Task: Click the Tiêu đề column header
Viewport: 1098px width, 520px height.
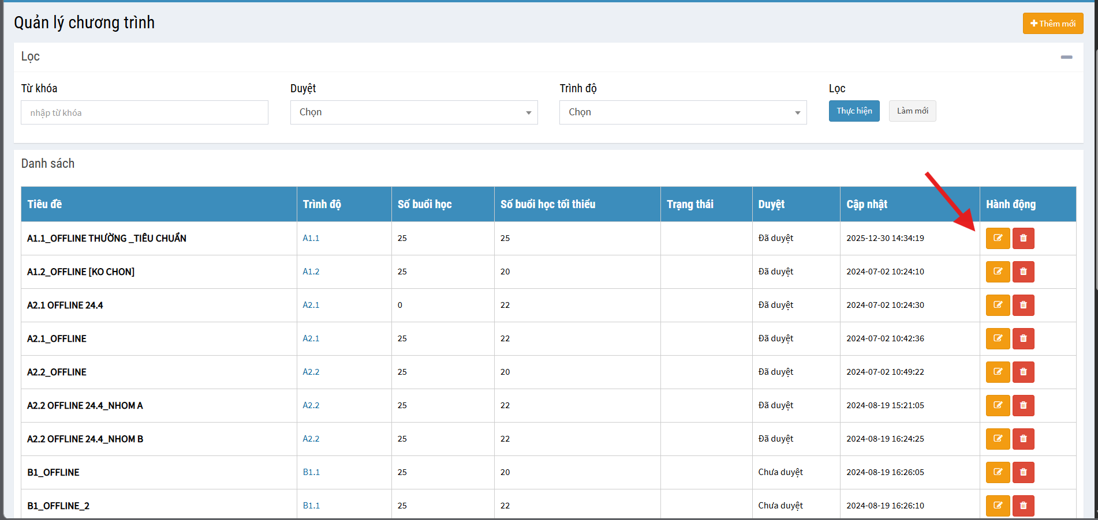Action: click(44, 204)
